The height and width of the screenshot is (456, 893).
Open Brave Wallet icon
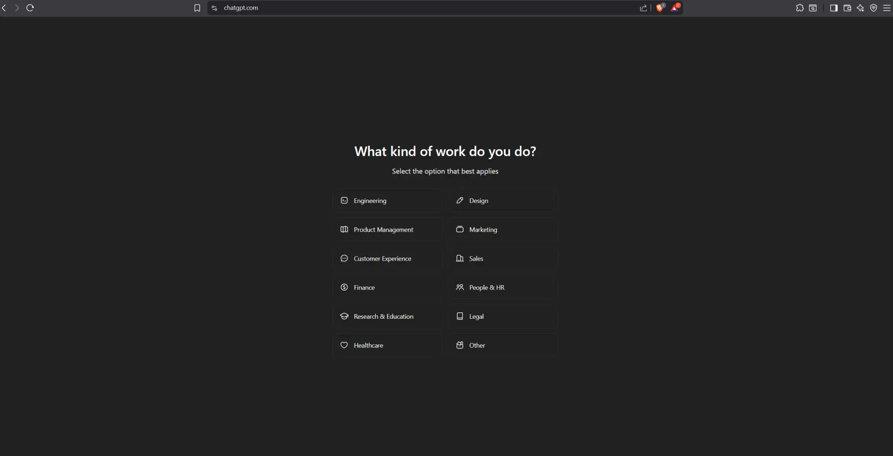tap(847, 8)
